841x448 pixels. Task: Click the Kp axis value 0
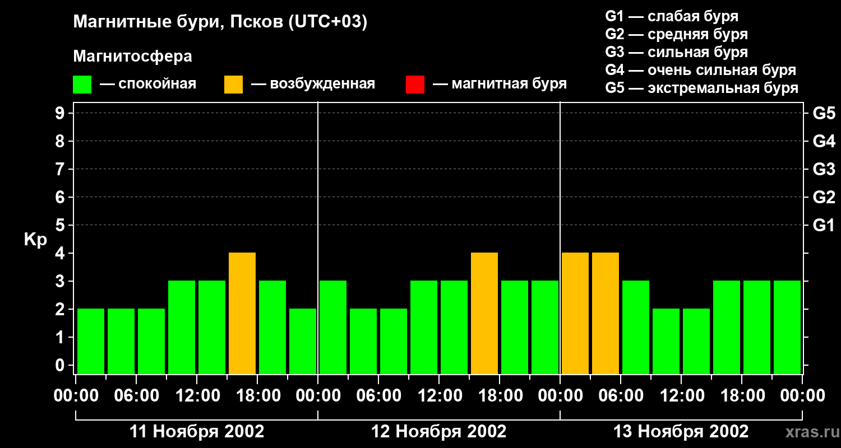coord(61,366)
